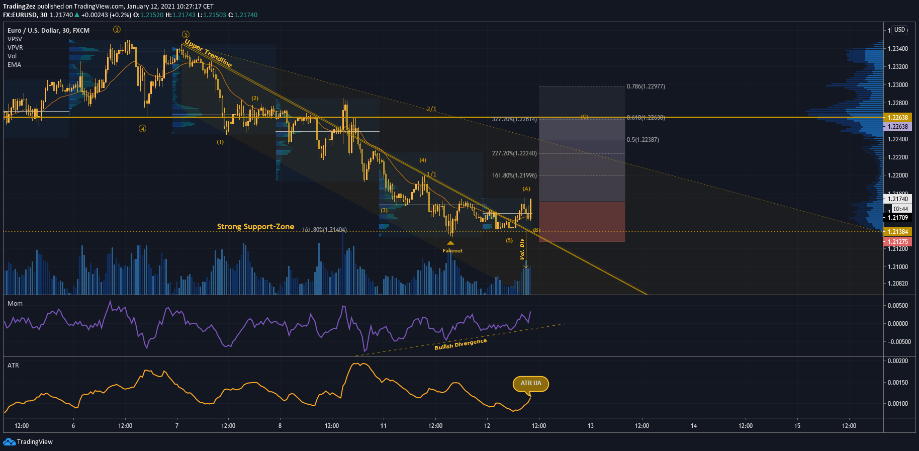Select the Mom indicator pane label
This screenshot has width=919, height=451.
(x=15, y=304)
